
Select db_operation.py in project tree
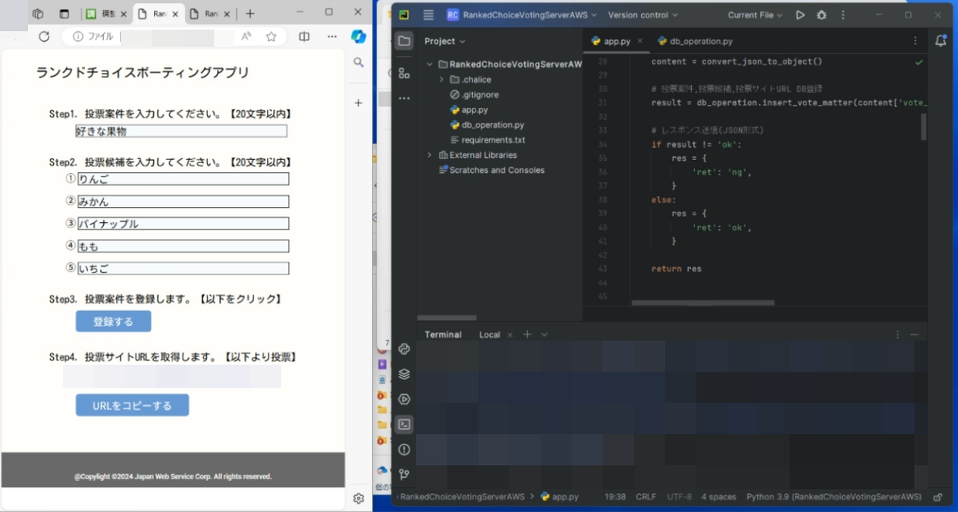pos(486,125)
